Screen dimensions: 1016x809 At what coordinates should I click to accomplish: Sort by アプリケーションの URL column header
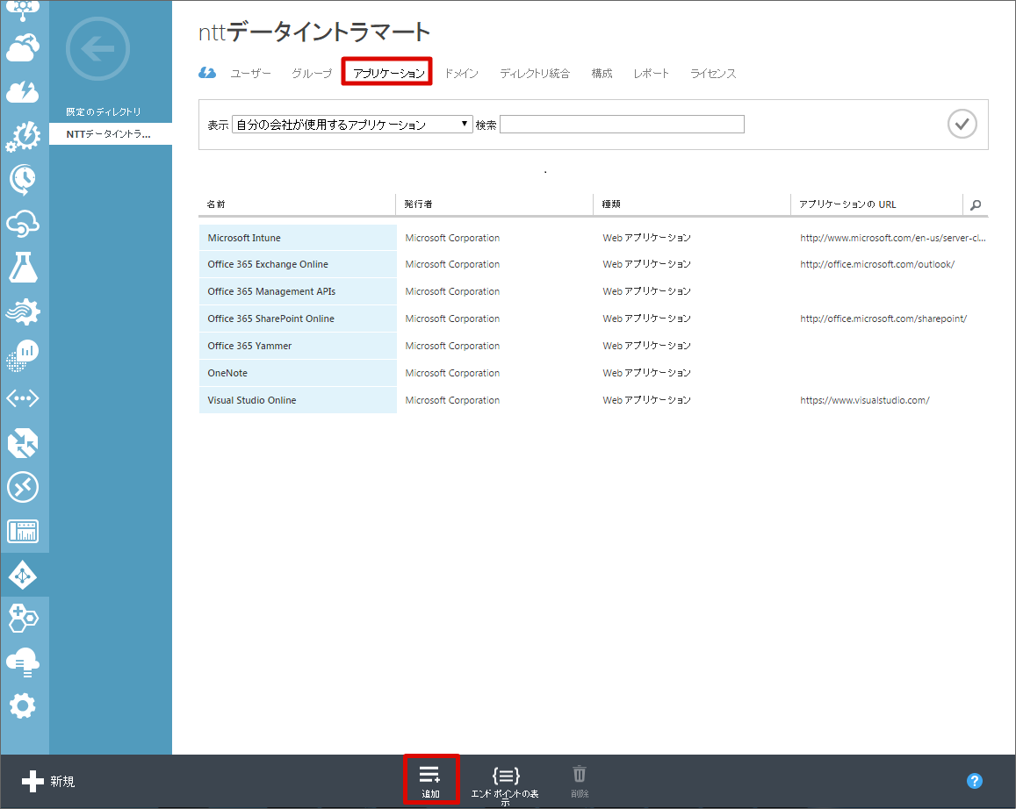click(x=847, y=204)
